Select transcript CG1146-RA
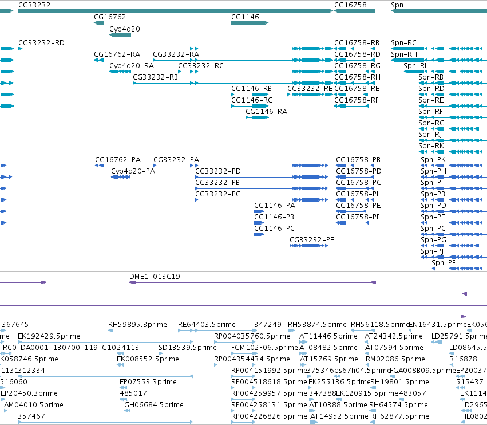 [x=266, y=112]
